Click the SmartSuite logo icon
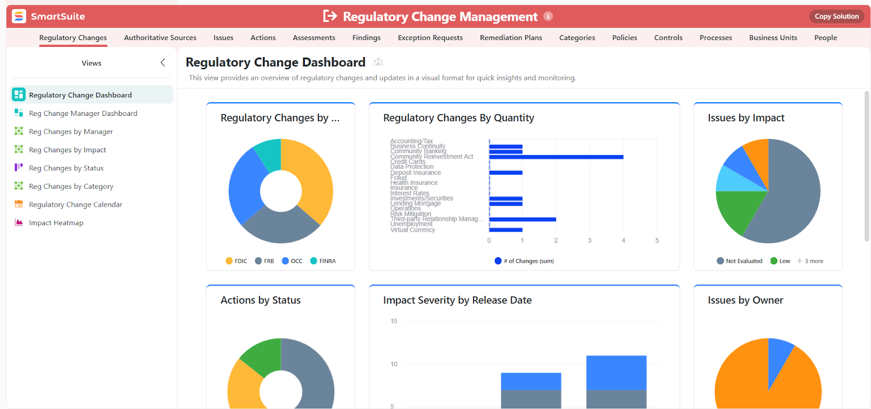This screenshot has height=409, width=871. pos(19,16)
